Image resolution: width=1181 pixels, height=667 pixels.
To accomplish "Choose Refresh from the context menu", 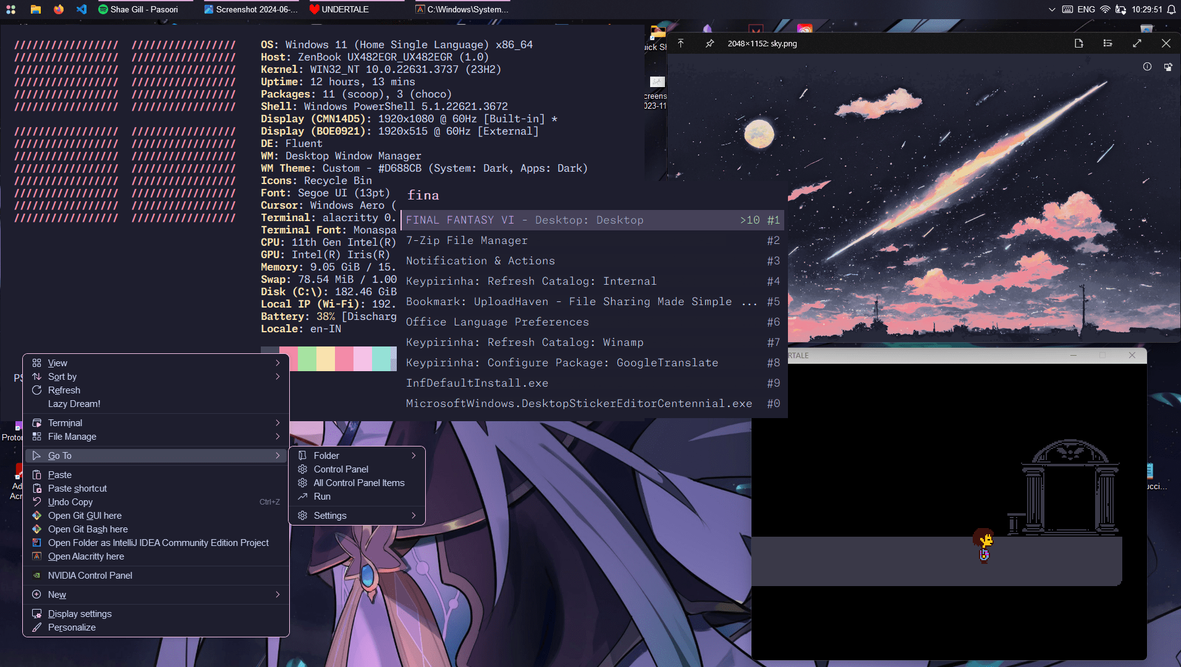I will pos(156,390).
